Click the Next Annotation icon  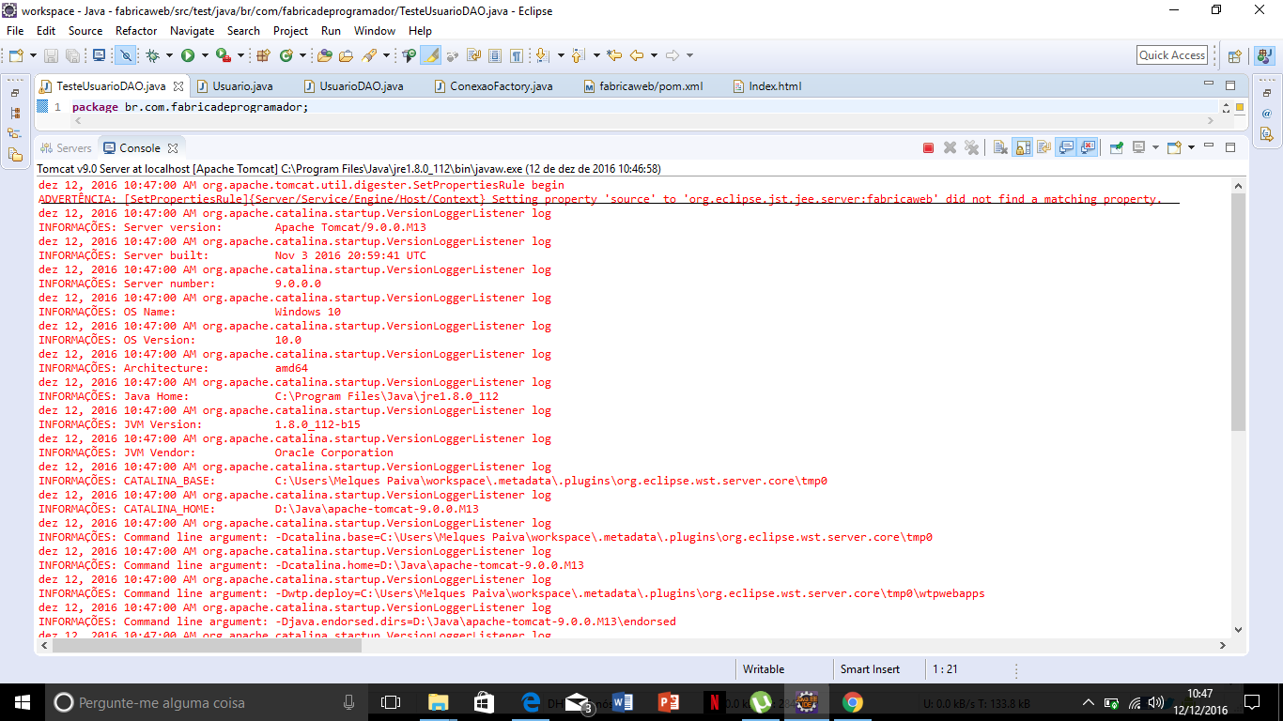542,55
